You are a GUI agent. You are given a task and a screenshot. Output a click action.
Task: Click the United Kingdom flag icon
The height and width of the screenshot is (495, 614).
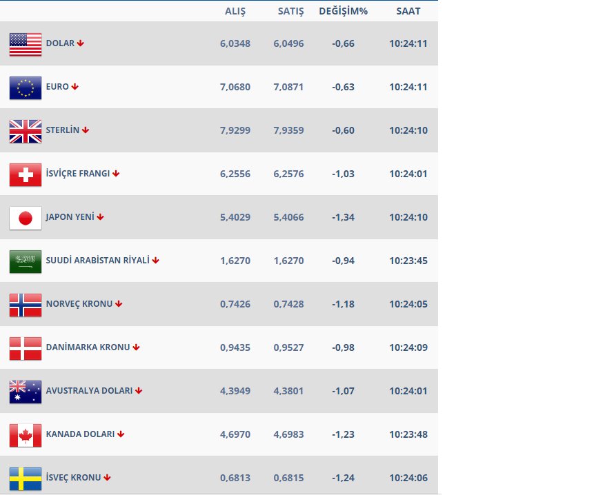click(x=26, y=131)
